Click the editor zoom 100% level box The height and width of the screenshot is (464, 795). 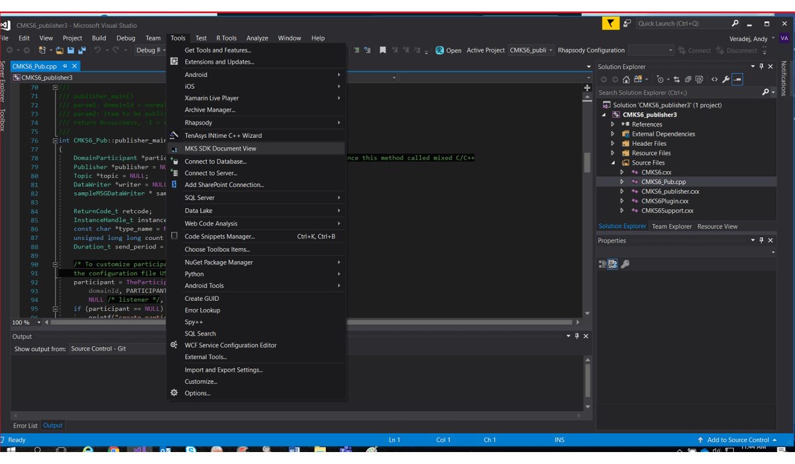coord(22,323)
